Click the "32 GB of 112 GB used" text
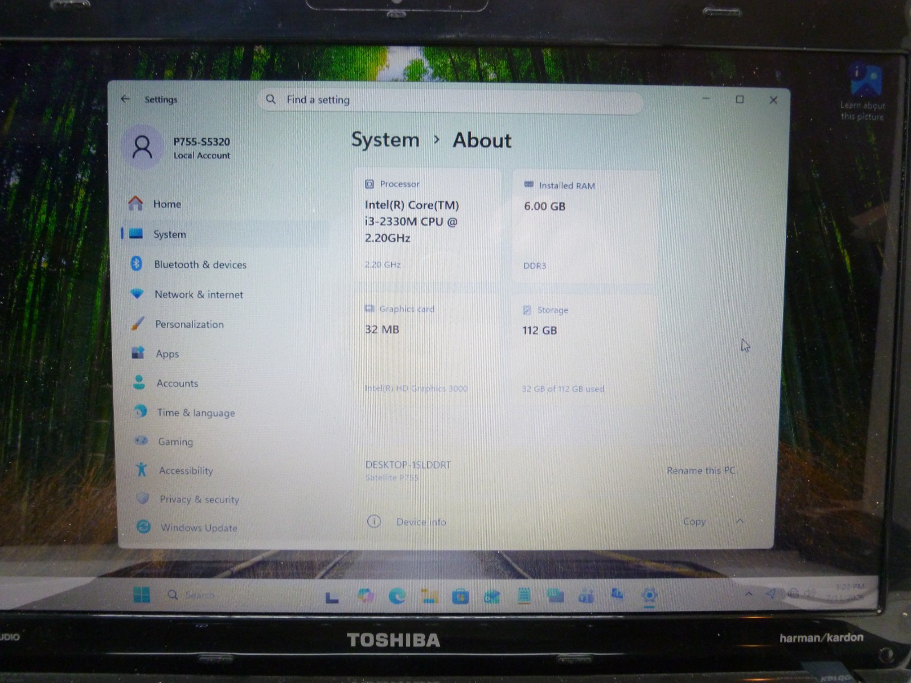The image size is (911, 683). 563,389
